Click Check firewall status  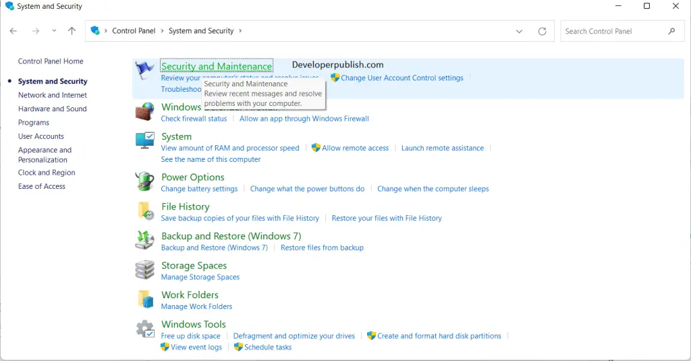[194, 119]
